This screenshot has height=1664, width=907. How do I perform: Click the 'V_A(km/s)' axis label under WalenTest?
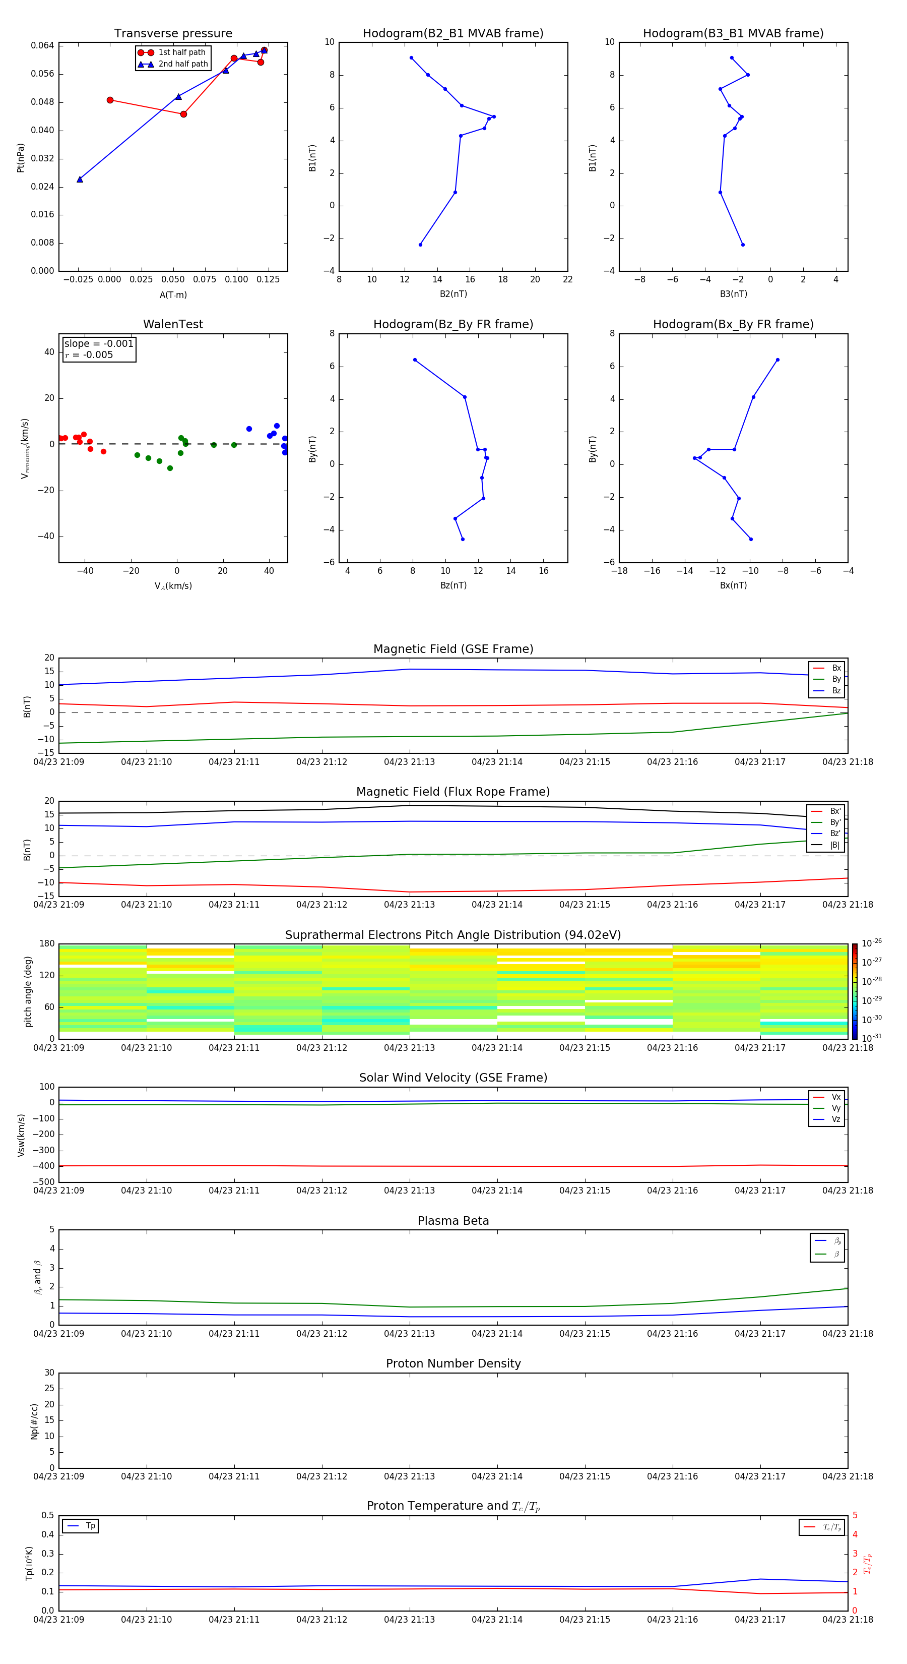click(x=173, y=586)
